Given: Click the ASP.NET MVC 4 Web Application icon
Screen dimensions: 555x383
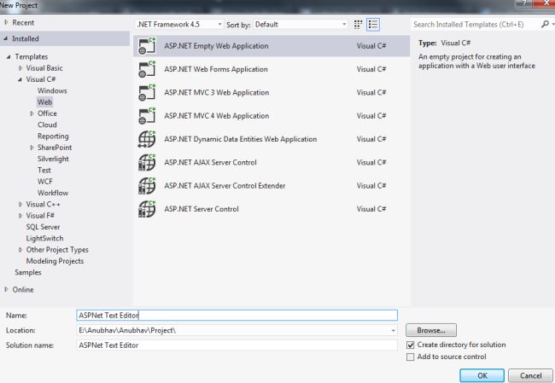Looking at the screenshot, I should (147, 116).
